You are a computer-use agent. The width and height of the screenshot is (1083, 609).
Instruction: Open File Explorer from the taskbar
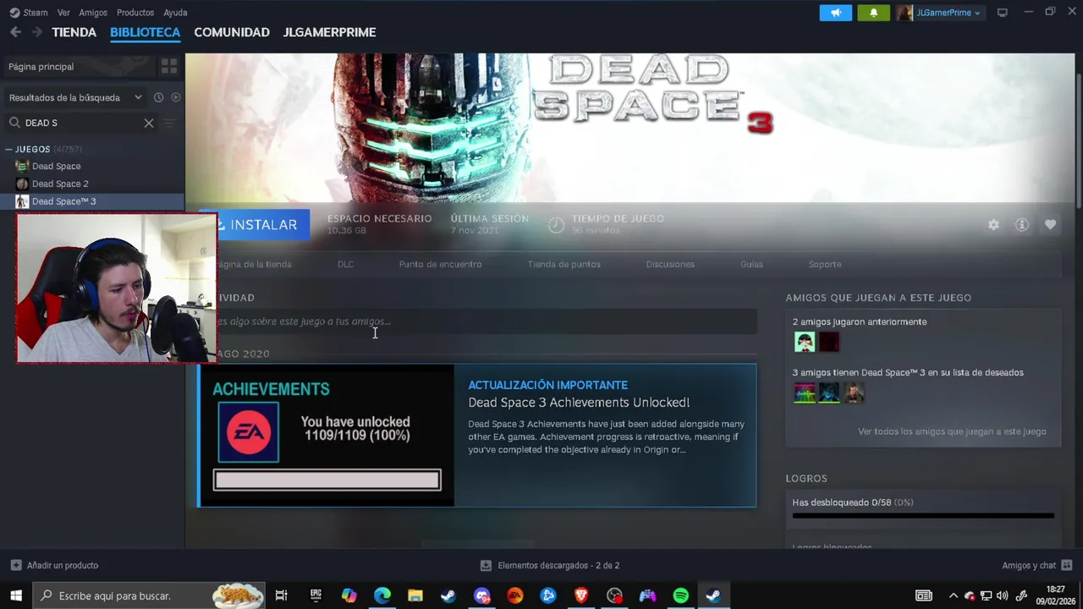[415, 595]
